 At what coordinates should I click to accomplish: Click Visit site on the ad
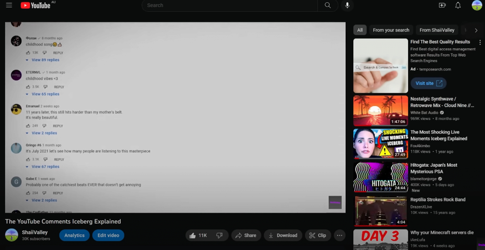click(x=428, y=83)
